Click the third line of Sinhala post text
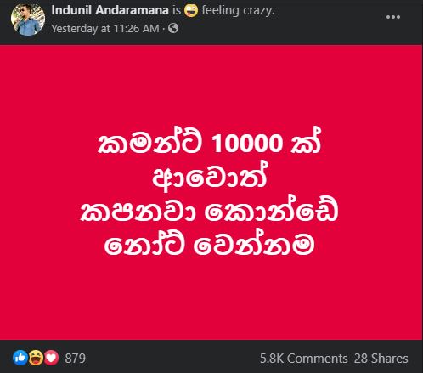This screenshot has height=373, width=423. [x=210, y=210]
